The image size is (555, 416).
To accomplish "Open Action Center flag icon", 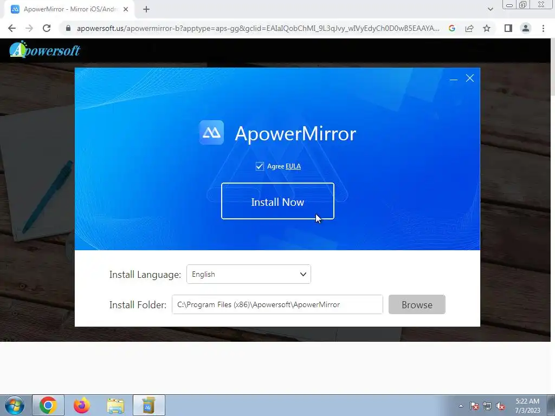I will pyautogui.click(x=474, y=406).
